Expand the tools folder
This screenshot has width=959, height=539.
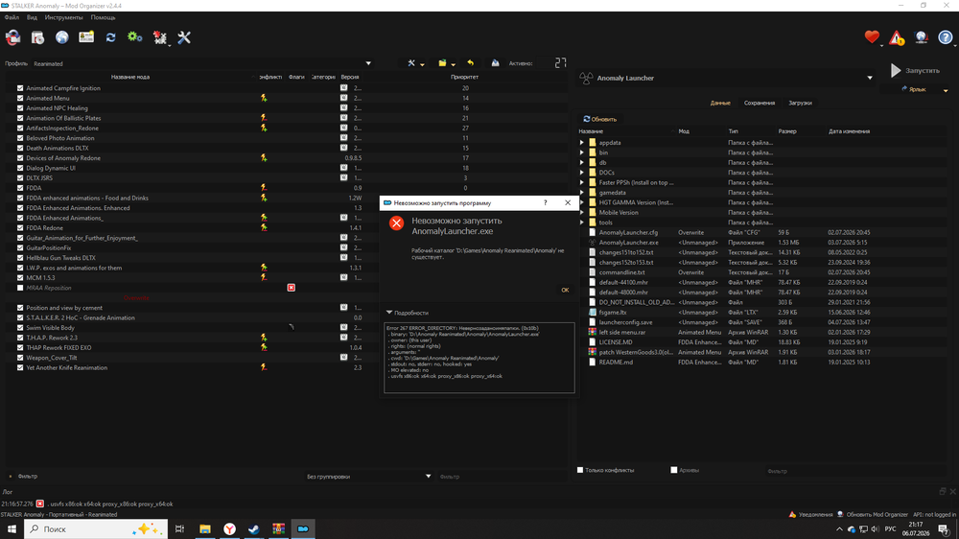[582, 223]
